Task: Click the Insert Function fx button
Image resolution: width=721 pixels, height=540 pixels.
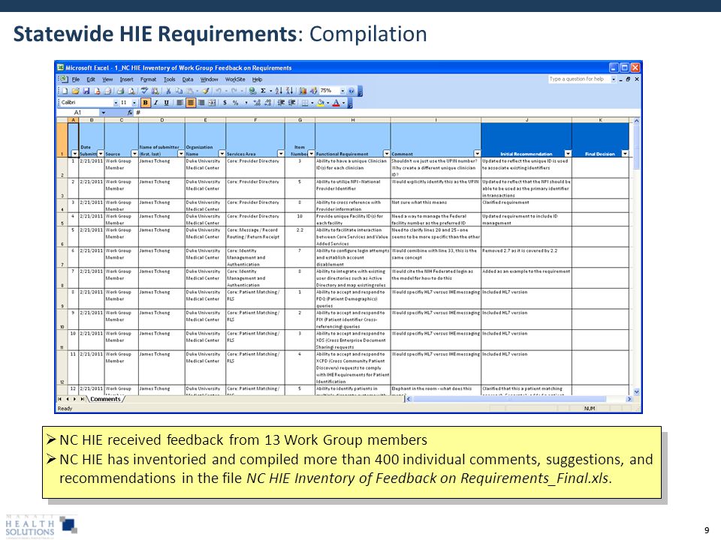Action: [130, 112]
